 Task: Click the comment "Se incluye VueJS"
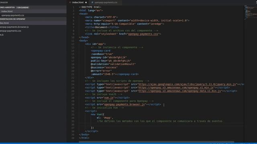104,94
